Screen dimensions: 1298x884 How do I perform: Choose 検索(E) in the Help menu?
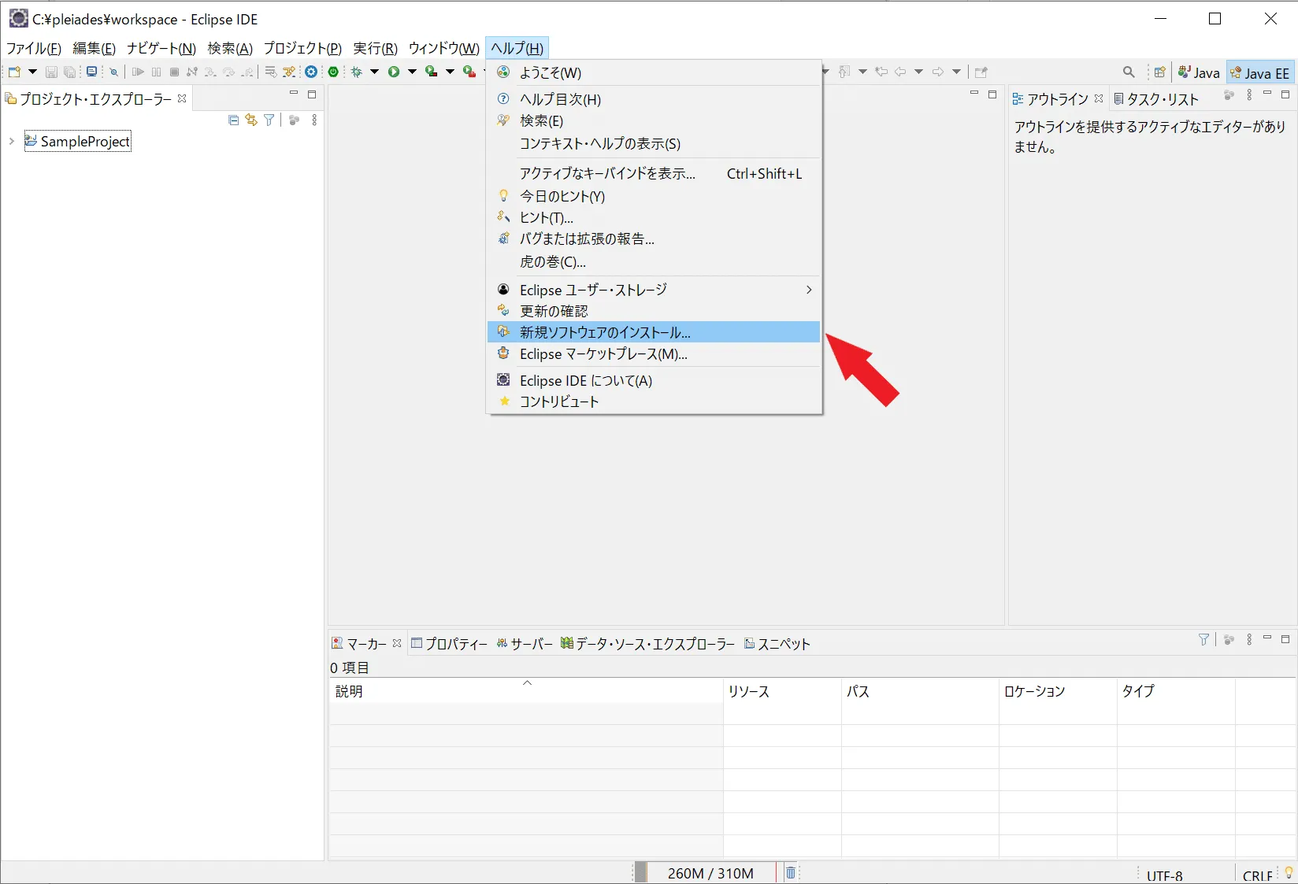coord(655,120)
